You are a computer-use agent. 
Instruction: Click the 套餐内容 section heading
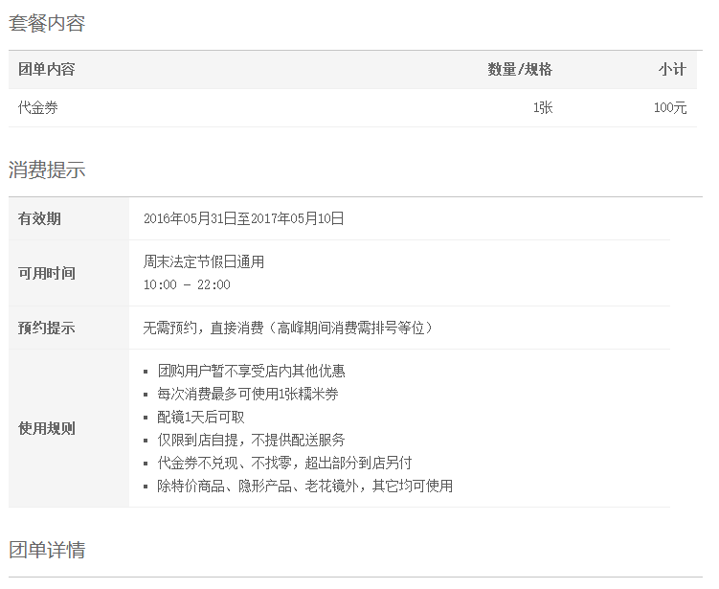click(x=47, y=24)
